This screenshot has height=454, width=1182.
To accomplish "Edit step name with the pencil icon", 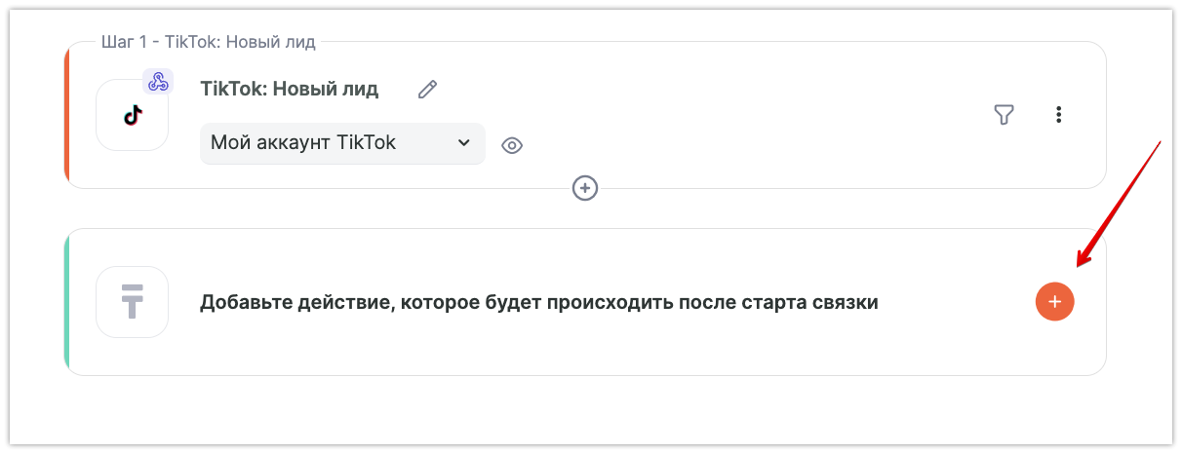I will 427,90.
